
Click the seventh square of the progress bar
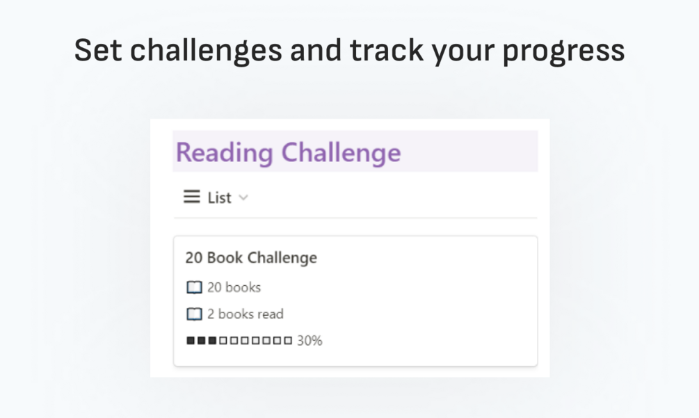(255, 341)
